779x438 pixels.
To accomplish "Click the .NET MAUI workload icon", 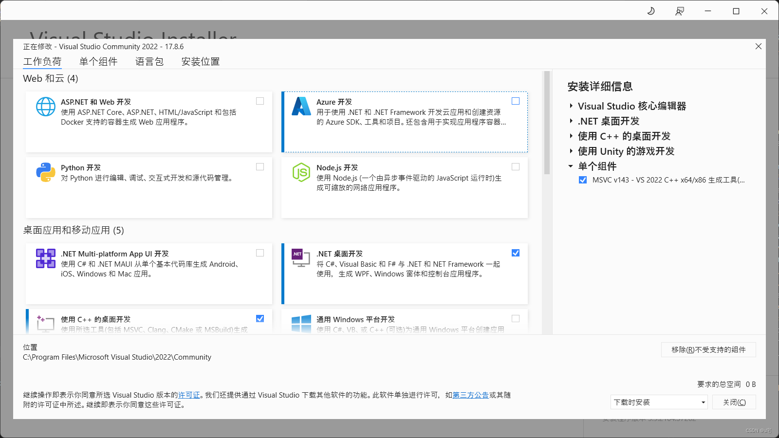I will coord(46,258).
